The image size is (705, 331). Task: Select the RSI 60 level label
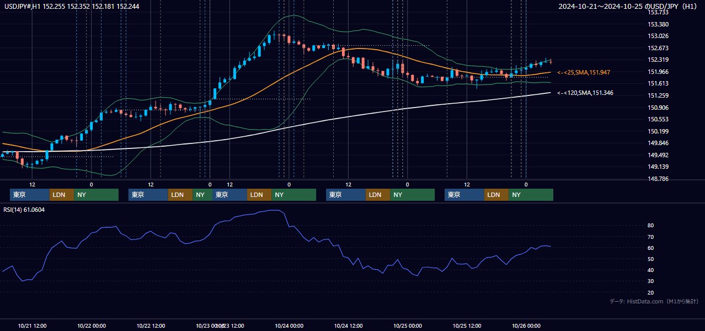[651, 248]
